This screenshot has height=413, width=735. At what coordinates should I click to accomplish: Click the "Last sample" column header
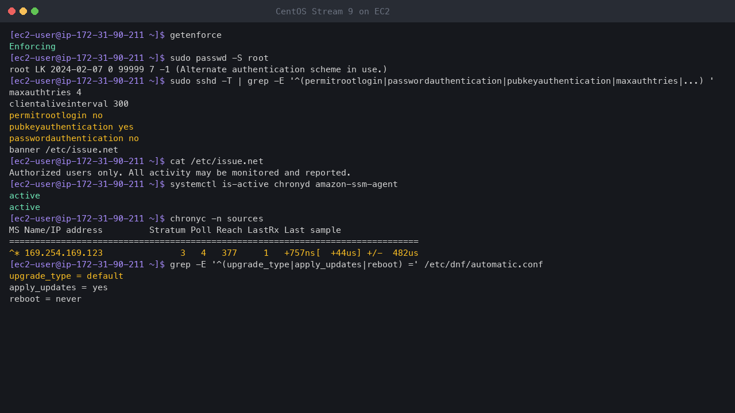[312, 230]
